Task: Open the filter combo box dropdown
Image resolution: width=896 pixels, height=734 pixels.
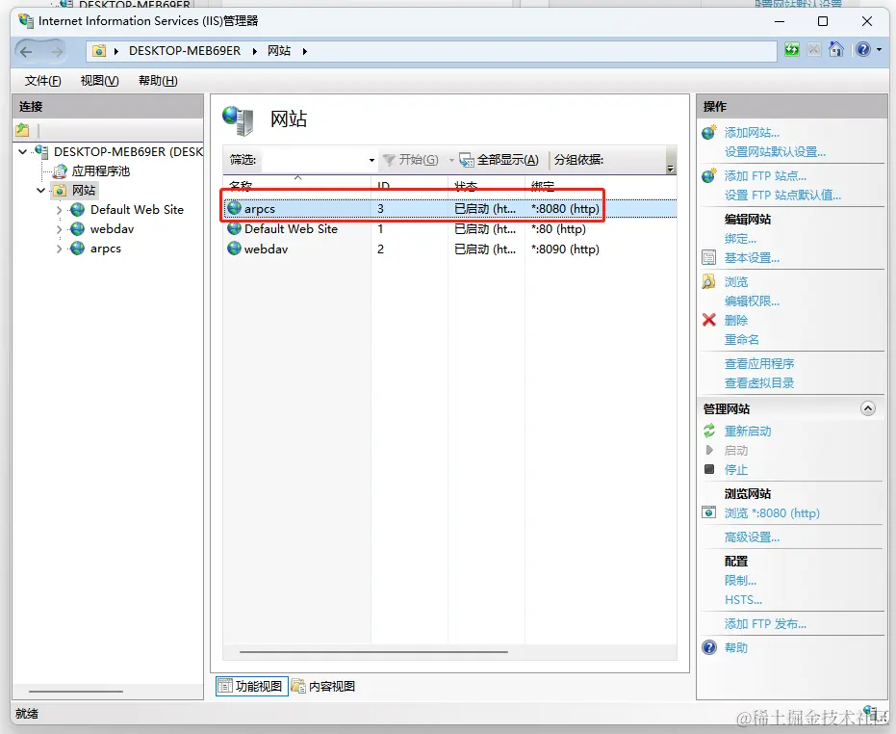Action: click(371, 160)
